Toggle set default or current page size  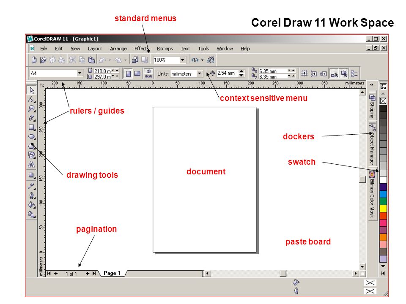point(148,73)
